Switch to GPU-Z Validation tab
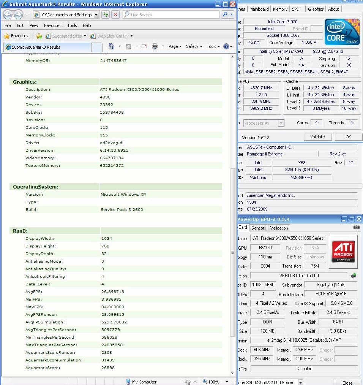Screen dimensions: 363x385 tap(279, 228)
